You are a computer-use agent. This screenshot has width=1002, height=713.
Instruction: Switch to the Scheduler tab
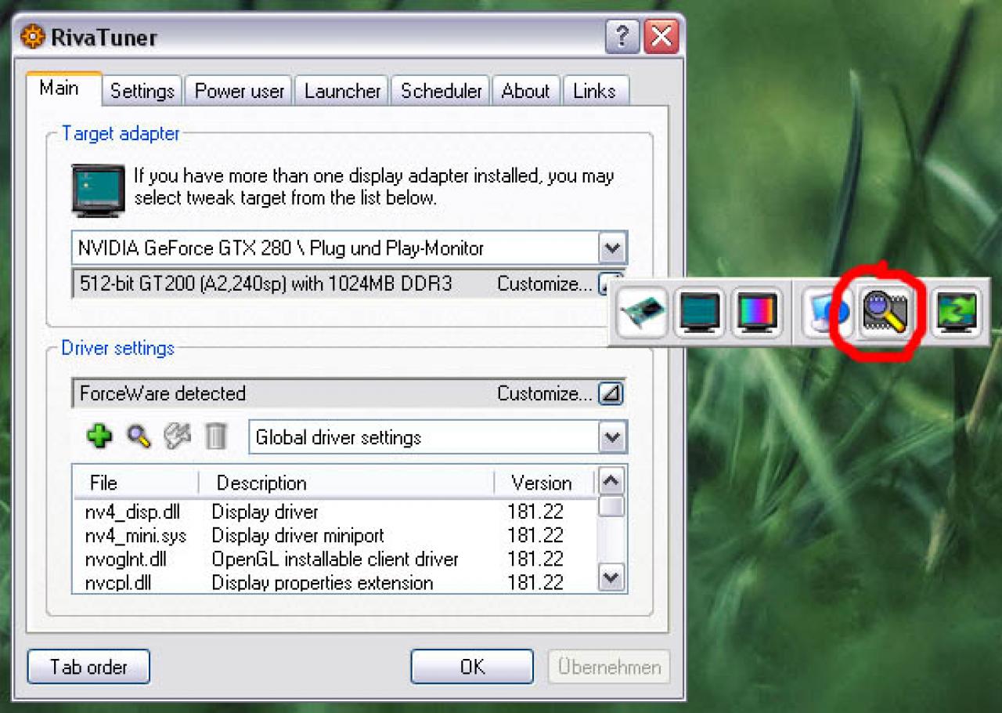point(442,91)
